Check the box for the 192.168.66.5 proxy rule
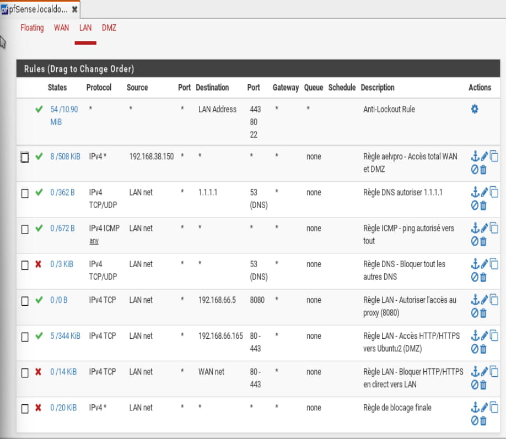The image size is (506, 439). 25,301
